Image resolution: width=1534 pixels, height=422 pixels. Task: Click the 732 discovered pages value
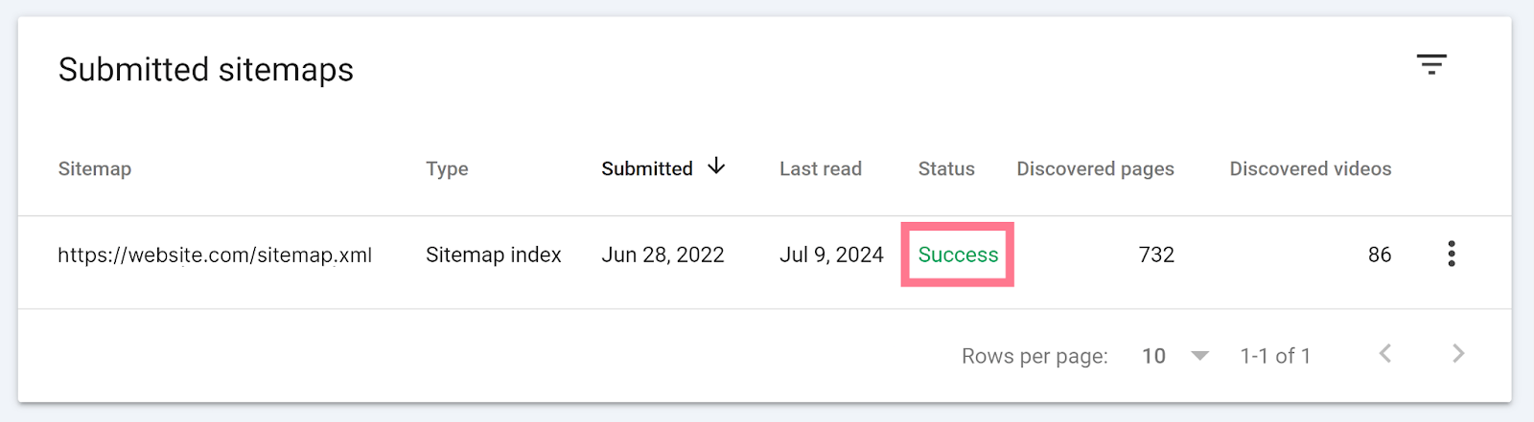pyautogui.click(x=1156, y=255)
